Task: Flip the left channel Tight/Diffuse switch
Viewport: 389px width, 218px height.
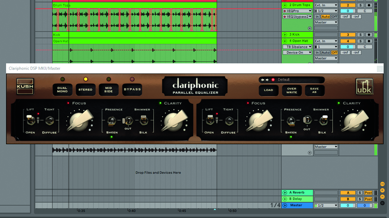Action: (49, 121)
